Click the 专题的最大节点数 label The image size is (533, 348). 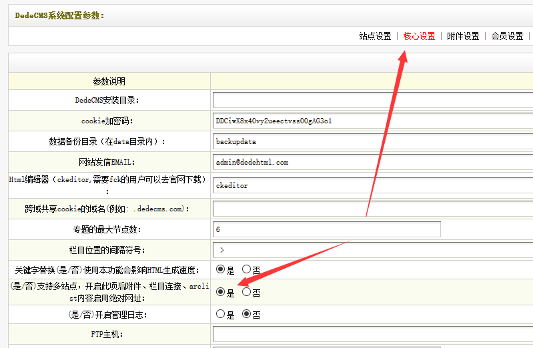(107, 229)
